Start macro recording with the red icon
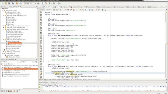168x94 pixels. point(96,10)
